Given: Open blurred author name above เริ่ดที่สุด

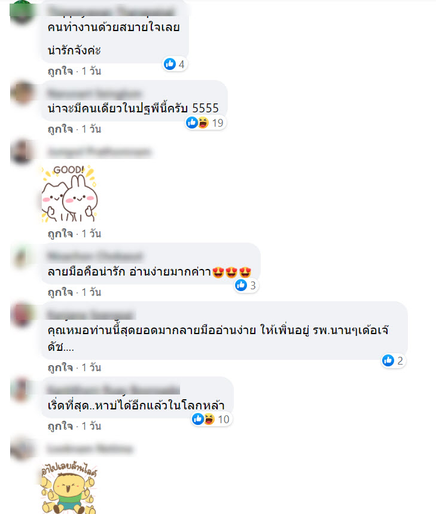Looking at the screenshot, I should click(x=113, y=389).
